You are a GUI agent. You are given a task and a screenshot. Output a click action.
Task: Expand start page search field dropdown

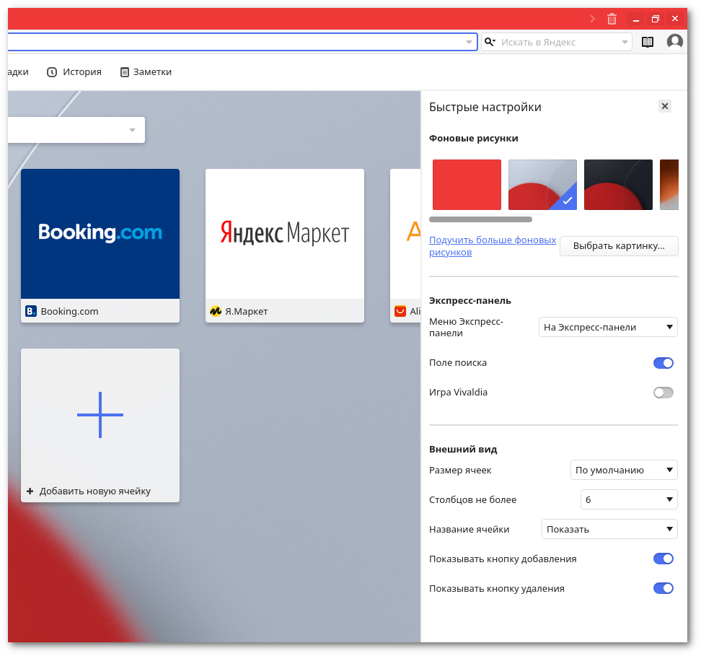point(132,130)
